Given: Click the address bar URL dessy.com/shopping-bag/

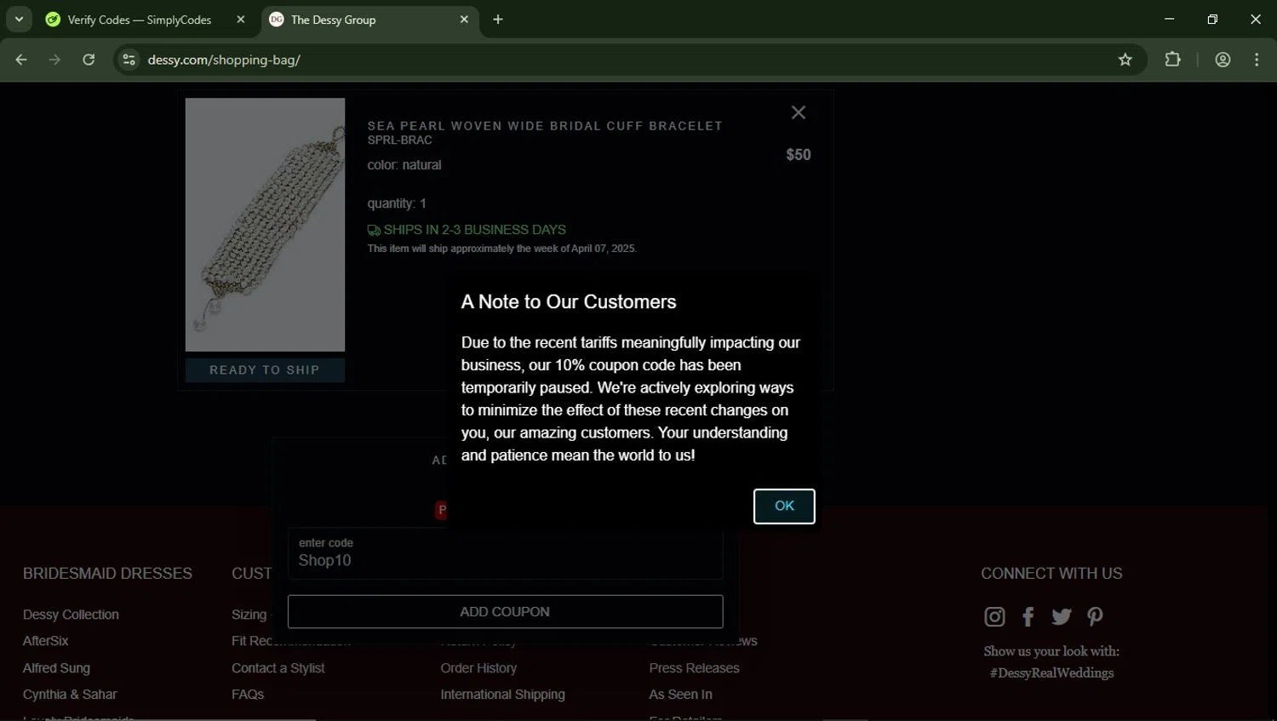Looking at the screenshot, I should pyautogui.click(x=224, y=60).
